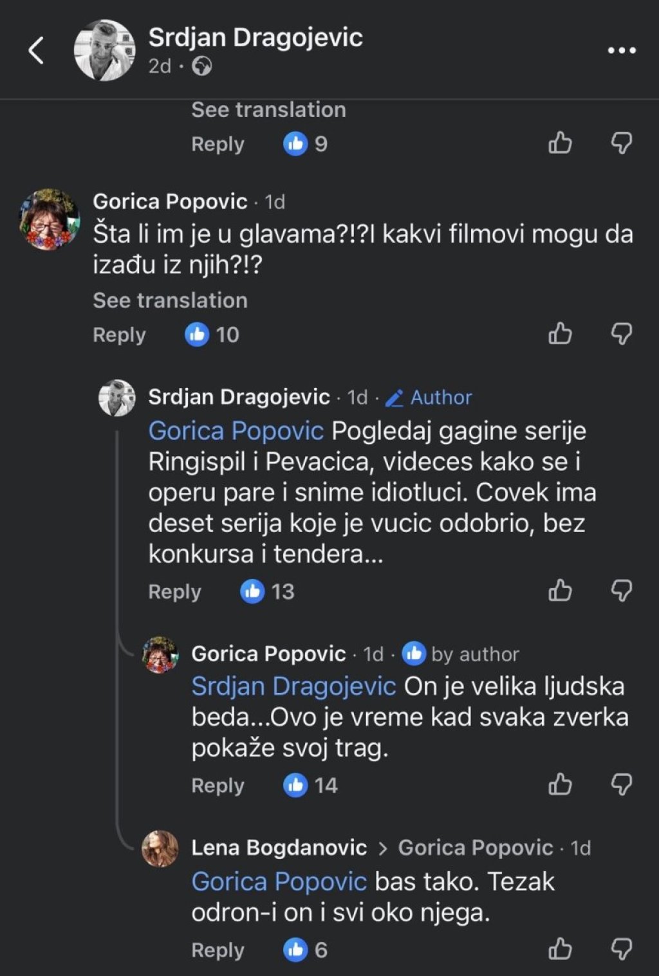Viewport: 659px width, 976px height.
Task: View the 10 reactions on Gorica's comment
Action: pyautogui.click(x=212, y=335)
